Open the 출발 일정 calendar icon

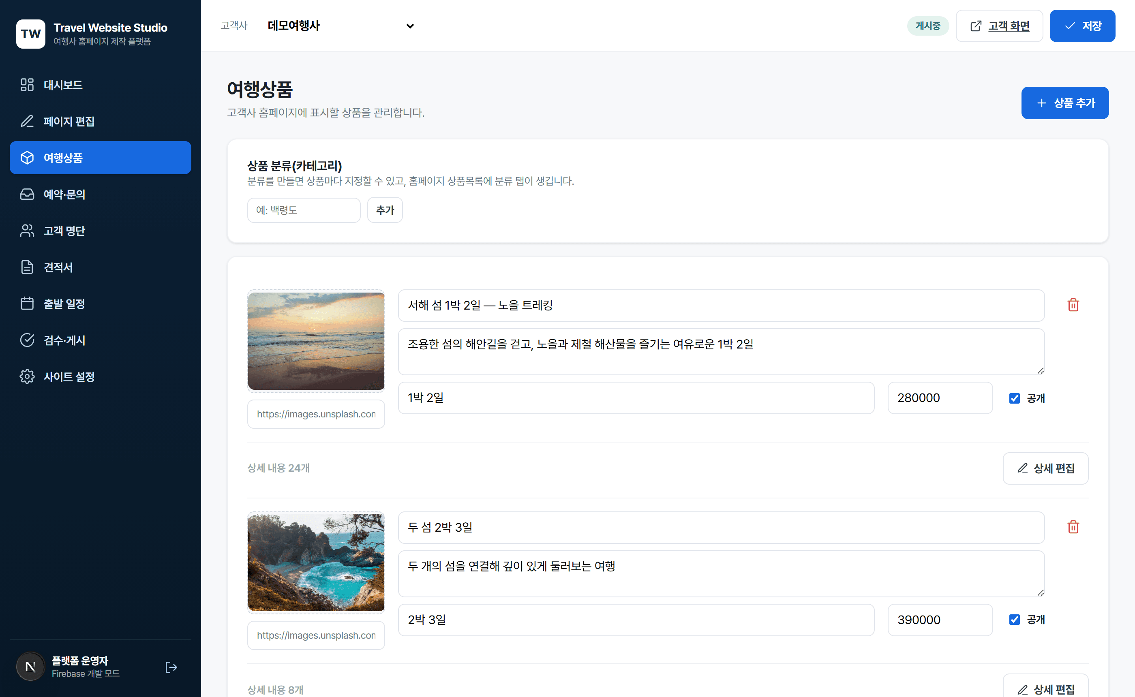[27, 304]
